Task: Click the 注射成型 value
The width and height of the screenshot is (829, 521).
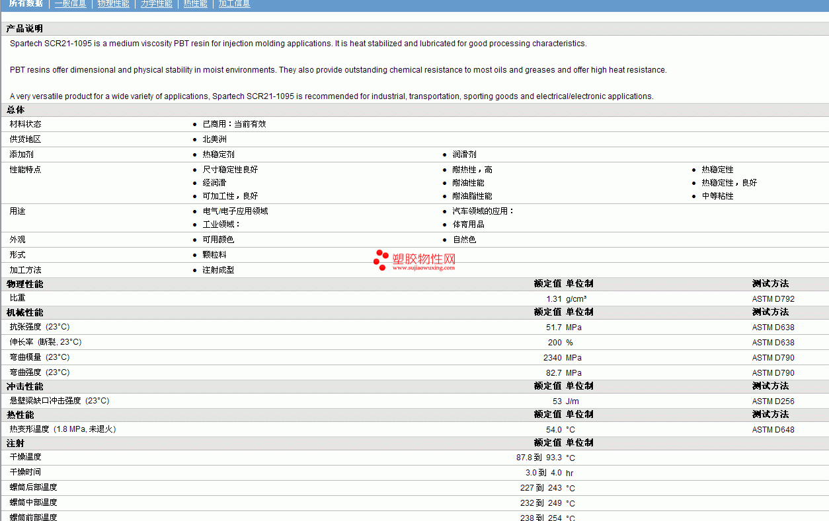Action: pyautogui.click(x=218, y=270)
